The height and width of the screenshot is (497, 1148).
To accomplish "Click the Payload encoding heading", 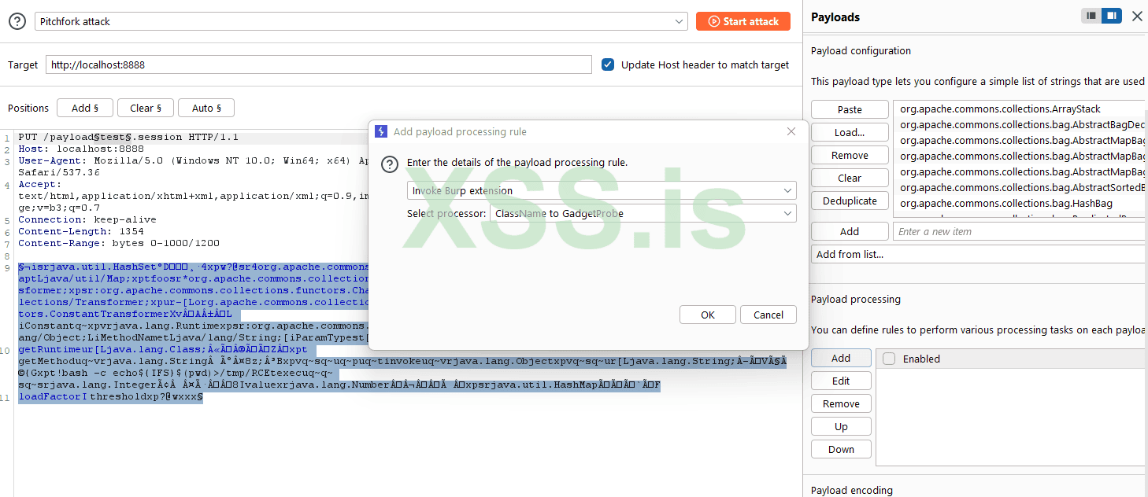I will (852, 490).
